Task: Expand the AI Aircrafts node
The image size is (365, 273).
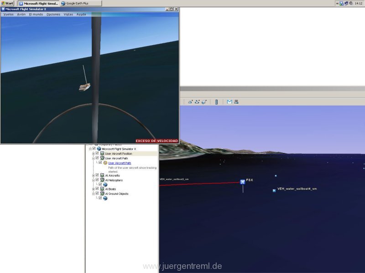Action: coord(94,175)
